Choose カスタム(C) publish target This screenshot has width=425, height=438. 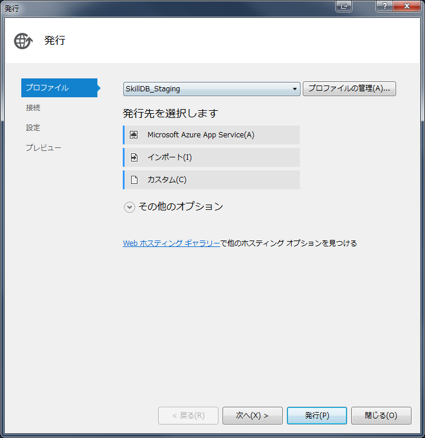point(211,180)
